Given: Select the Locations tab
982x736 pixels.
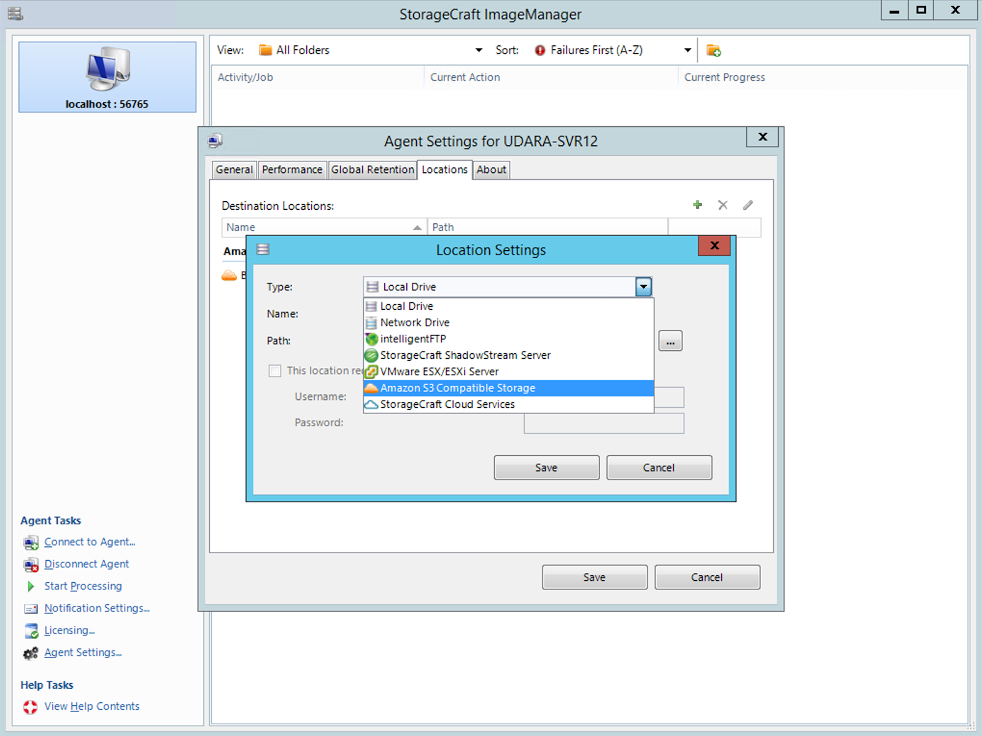Looking at the screenshot, I should coord(444,170).
